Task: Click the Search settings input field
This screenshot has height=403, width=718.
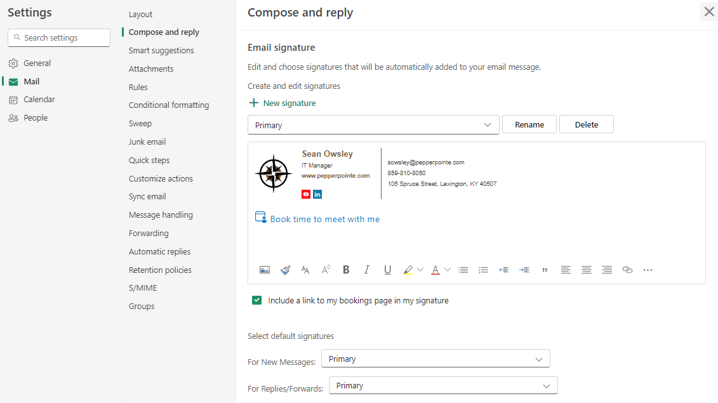Action: point(59,38)
